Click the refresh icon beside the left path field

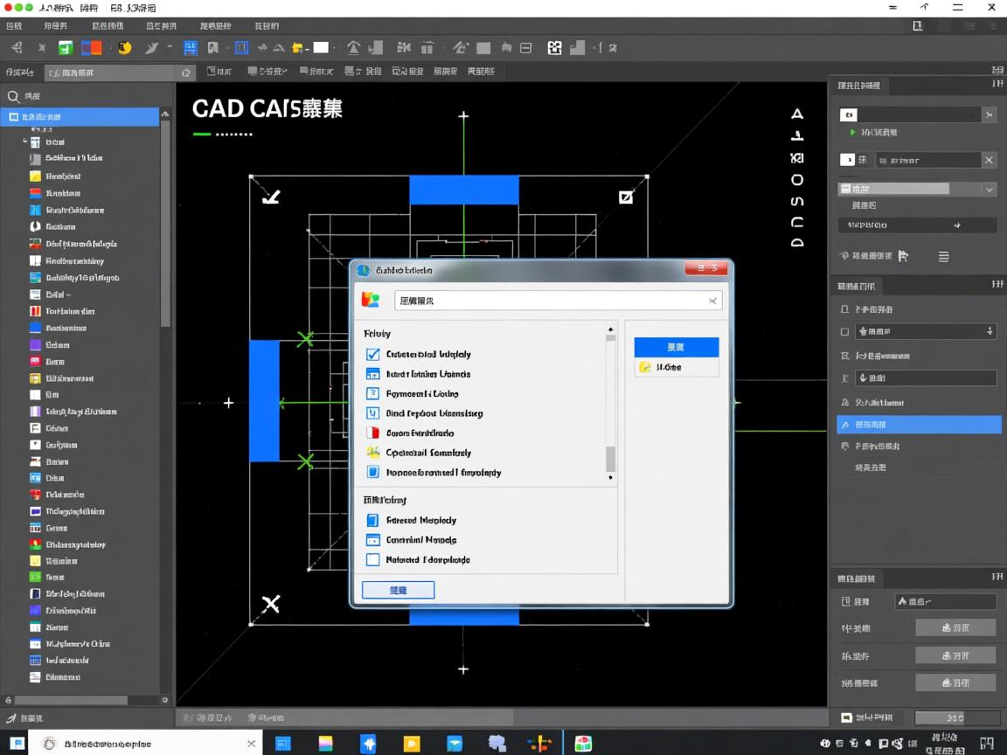pyautogui.click(x=185, y=73)
